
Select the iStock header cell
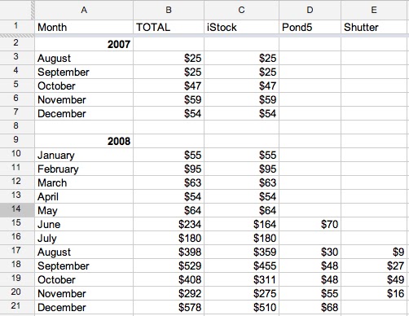(241, 27)
